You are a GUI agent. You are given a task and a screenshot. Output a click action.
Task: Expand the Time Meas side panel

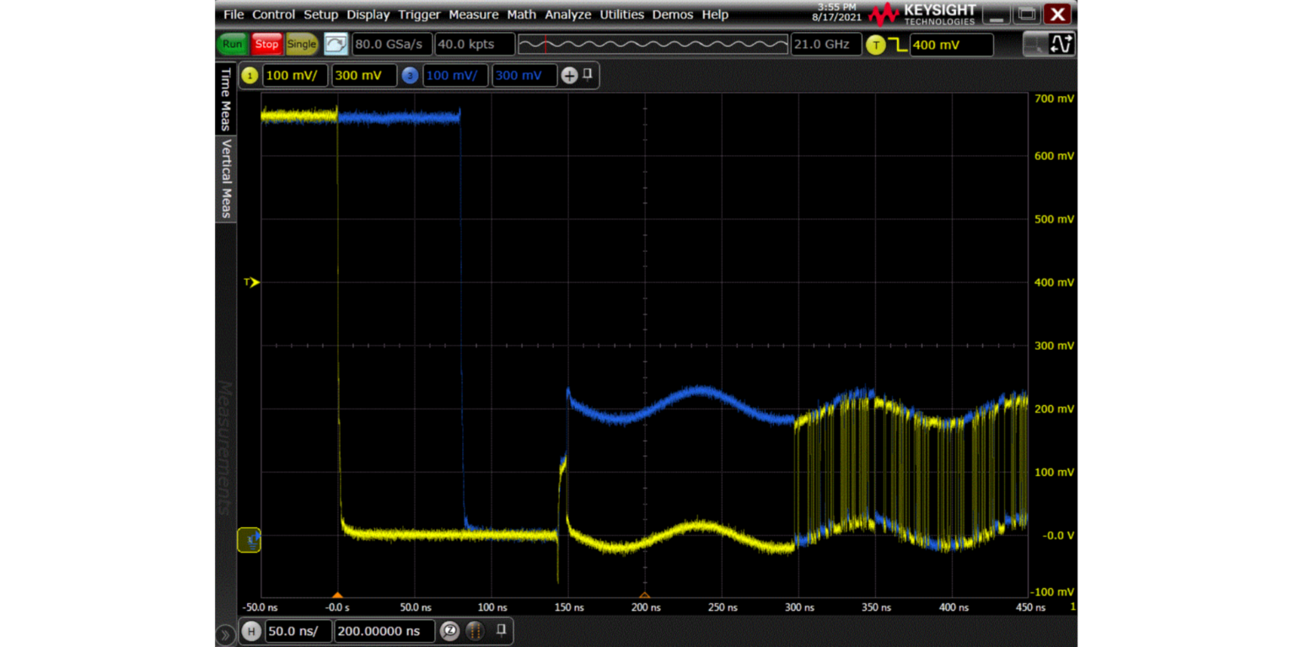point(225,99)
